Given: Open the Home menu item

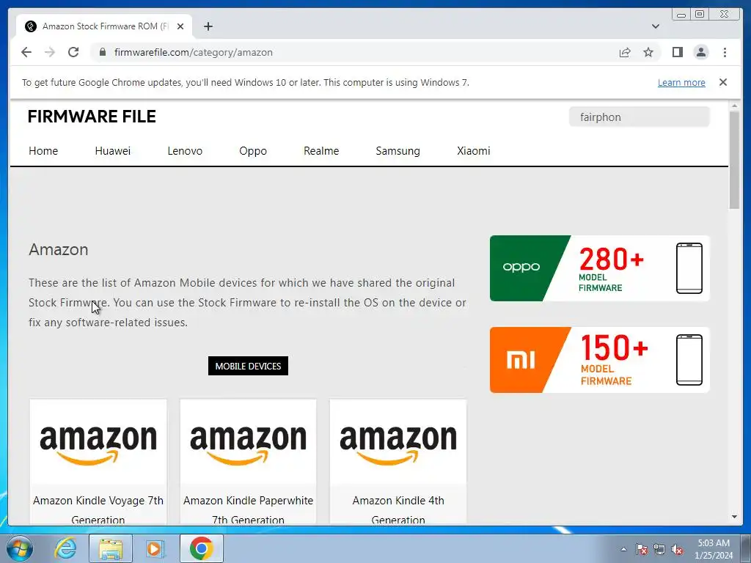Looking at the screenshot, I should 43,151.
